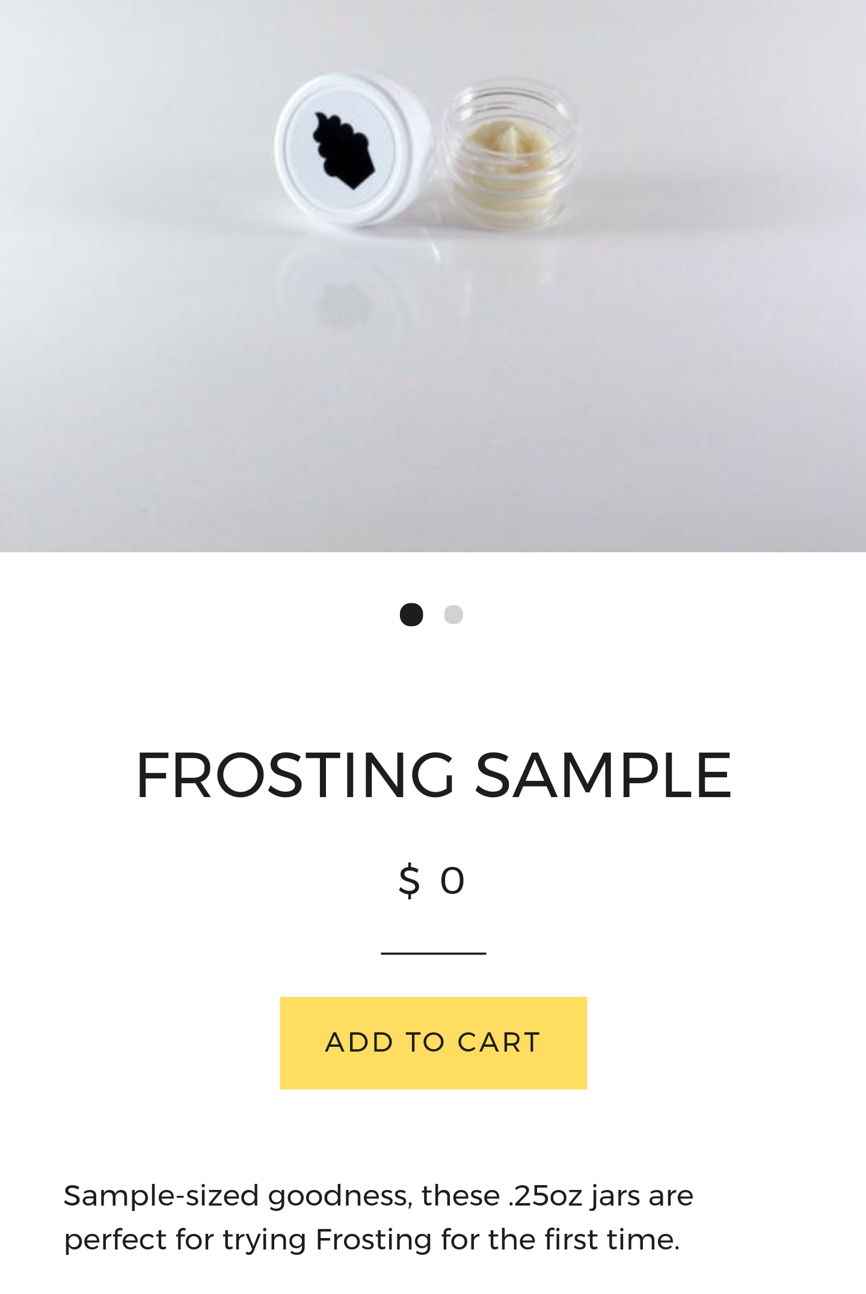866x1294 pixels.
Task: Click the sample-sized goodness description text
Action: tap(378, 1217)
